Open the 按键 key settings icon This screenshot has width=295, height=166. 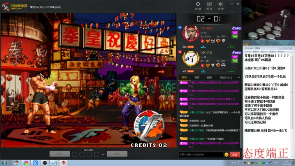[198, 6]
